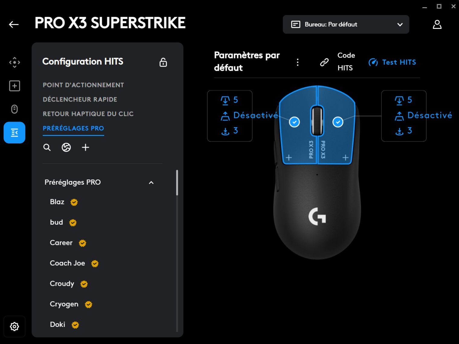
Task: Click the verified badge next to Blaz
Action: 74,202
